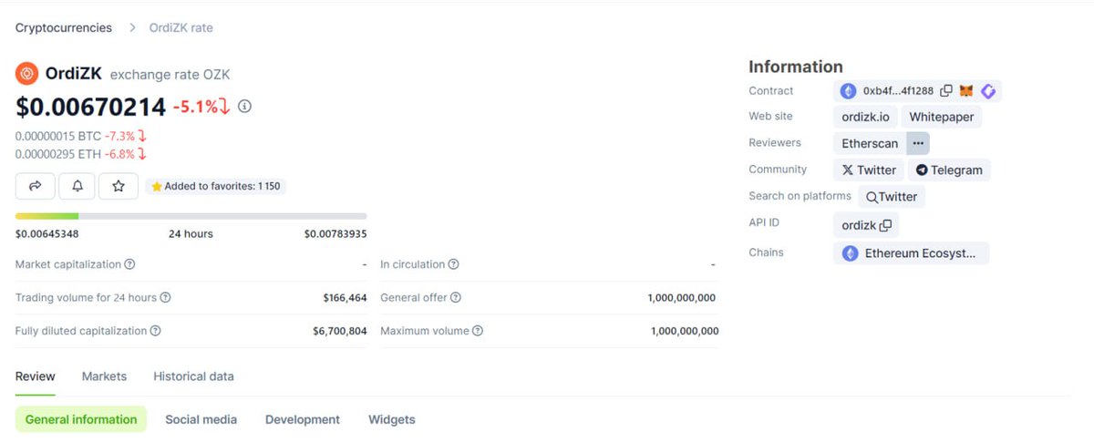Click General offer help icon
The height and width of the screenshot is (443, 1094).
tap(455, 298)
